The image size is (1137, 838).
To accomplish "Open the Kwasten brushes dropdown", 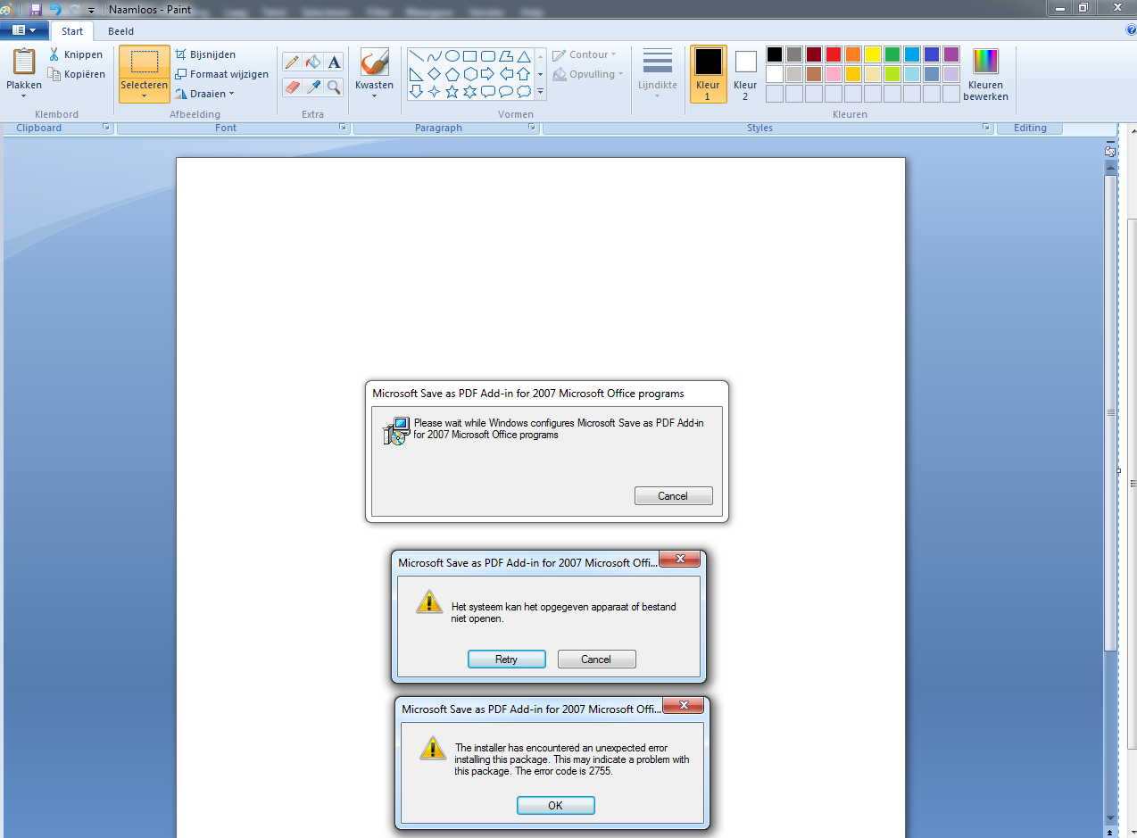I will click(374, 95).
